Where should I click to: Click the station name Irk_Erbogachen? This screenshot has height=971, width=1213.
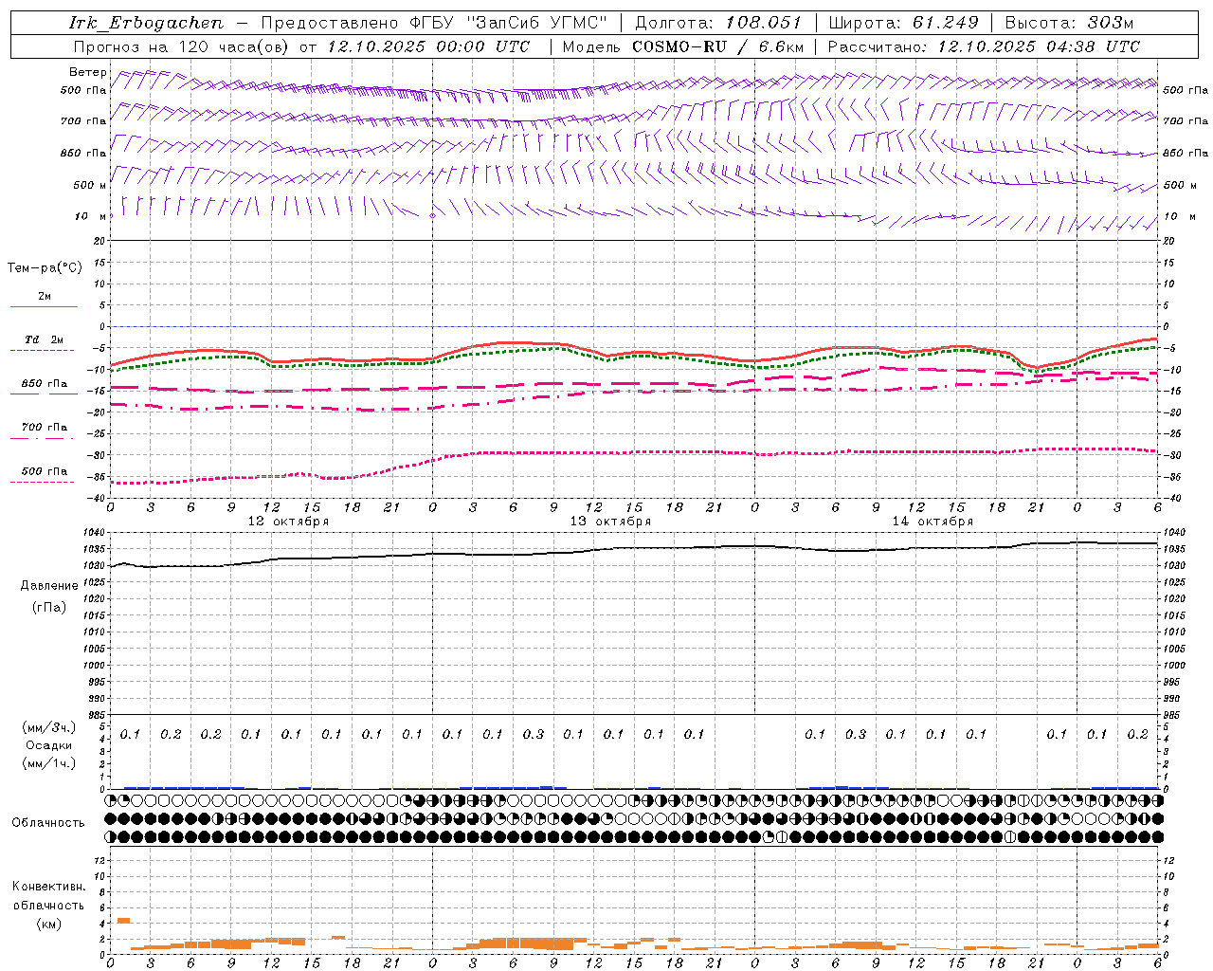coord(147,23)
